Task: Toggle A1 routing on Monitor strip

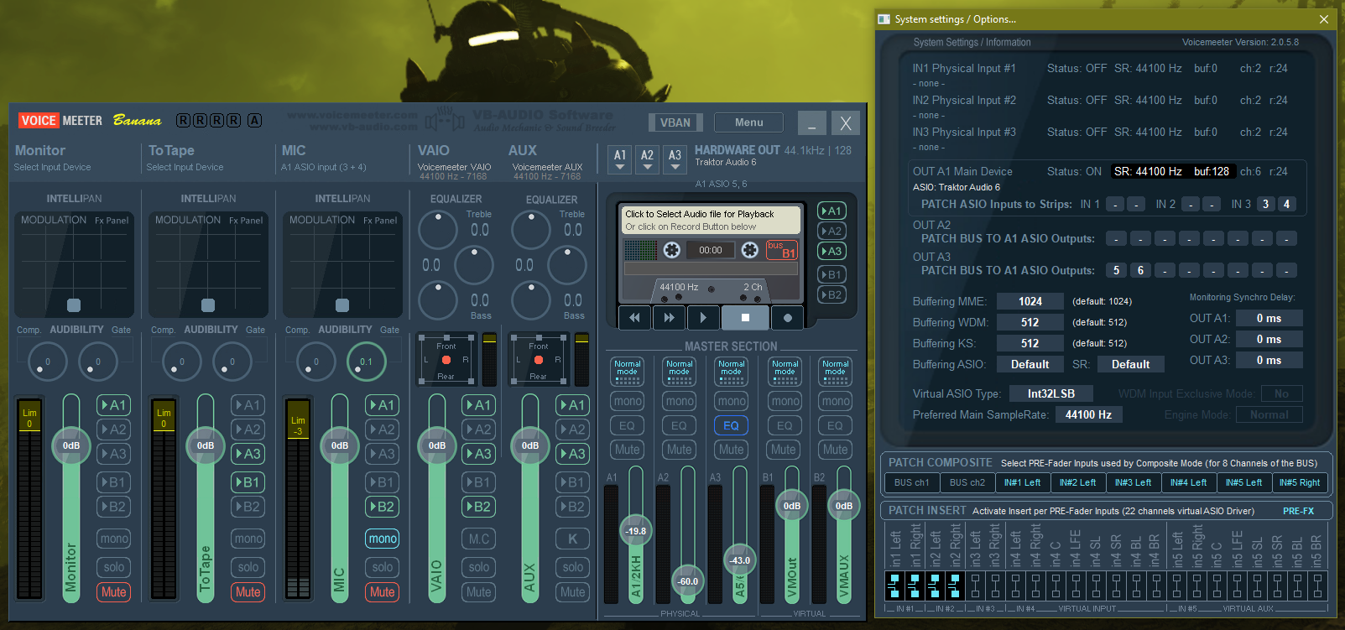Action: [114, 405]
